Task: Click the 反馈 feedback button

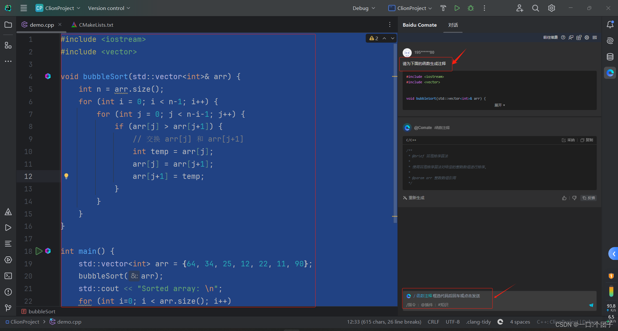Action: pos(589,198)
